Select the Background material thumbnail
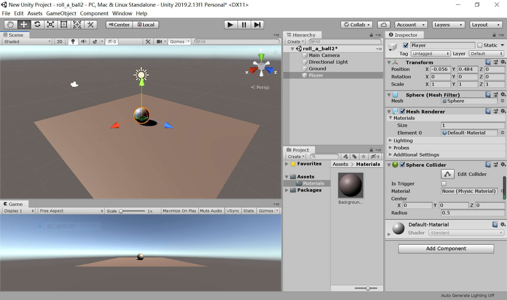This screenshot has width=507, height=300. point(350,185)
